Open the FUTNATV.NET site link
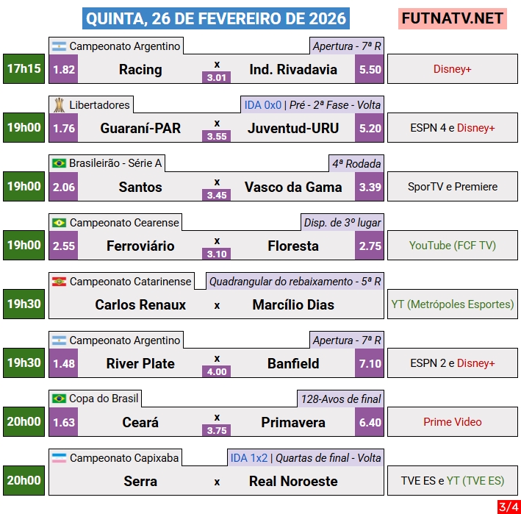Viewport: 521px width, 514px height. [453, 18]
